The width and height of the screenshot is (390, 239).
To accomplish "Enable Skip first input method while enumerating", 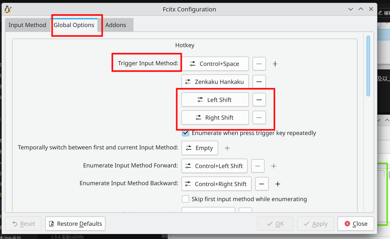I will (x=185, y=199).
